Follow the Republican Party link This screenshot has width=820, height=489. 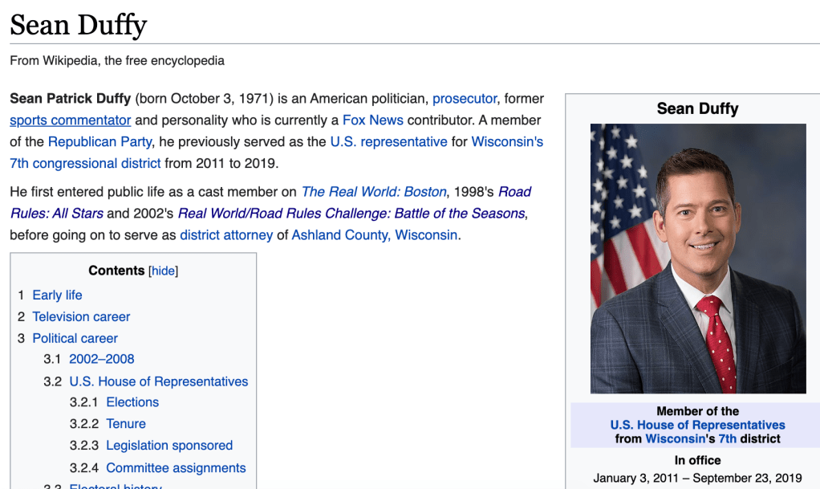click(99, 142)
